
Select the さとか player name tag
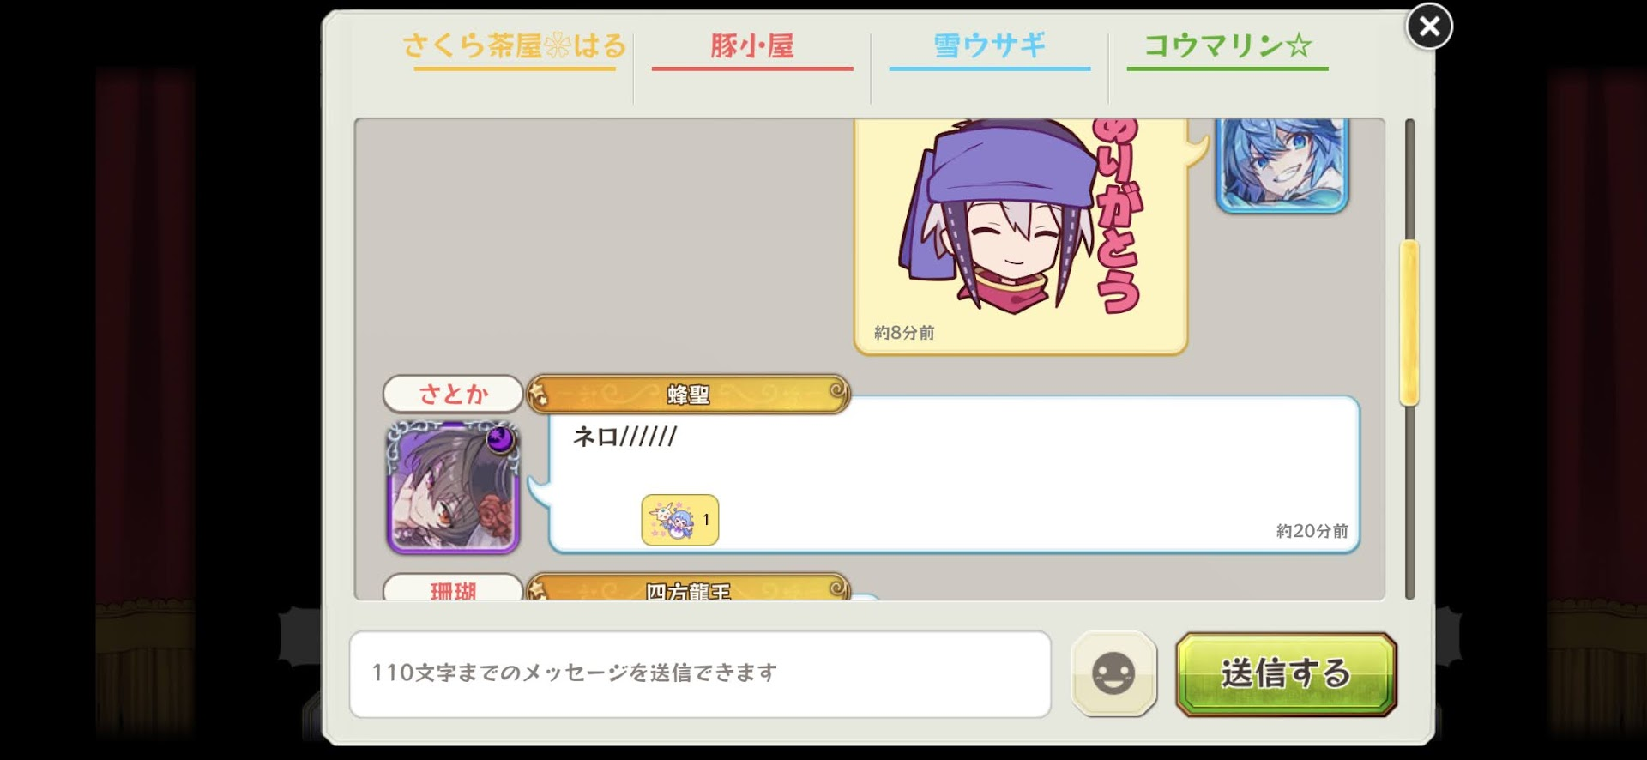[x=453, y=394]
